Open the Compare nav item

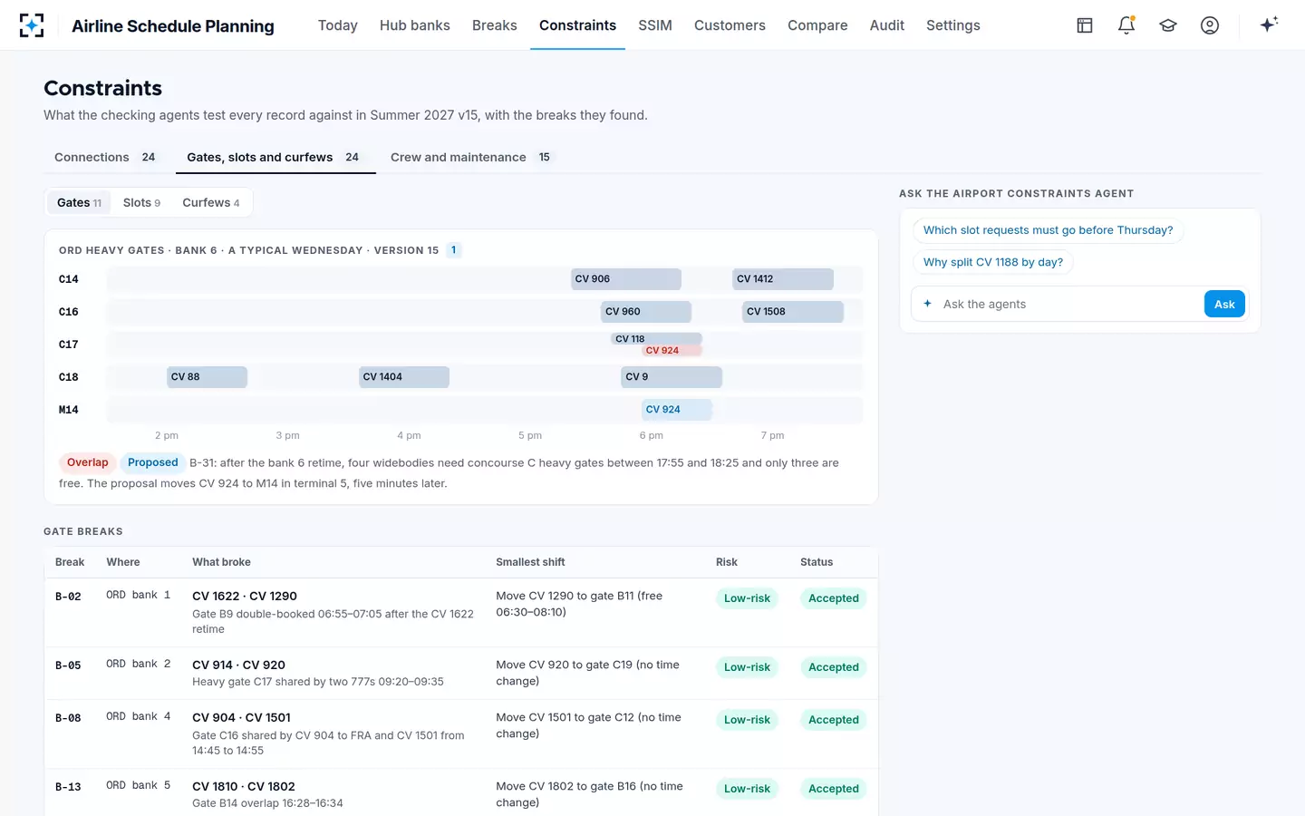pyautogui.click(x=817, y=25)
